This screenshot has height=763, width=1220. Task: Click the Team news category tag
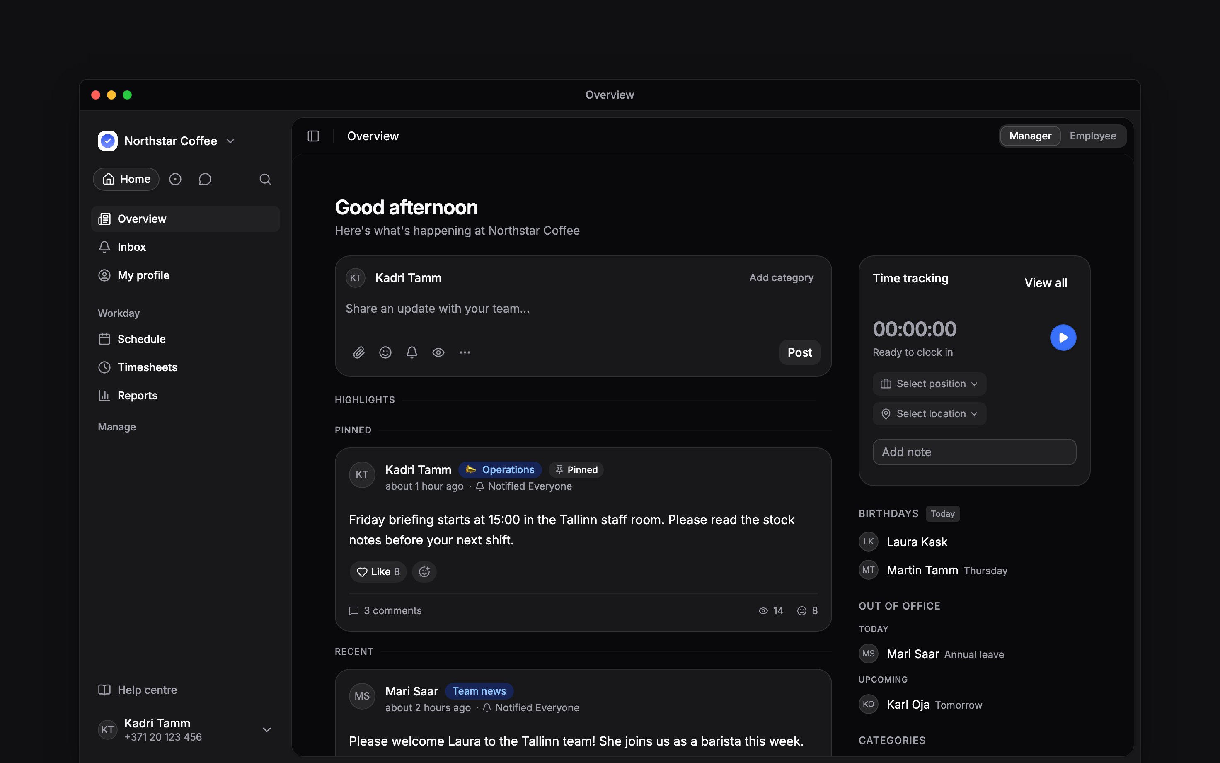pyautogui.click(x=479, y=691)
